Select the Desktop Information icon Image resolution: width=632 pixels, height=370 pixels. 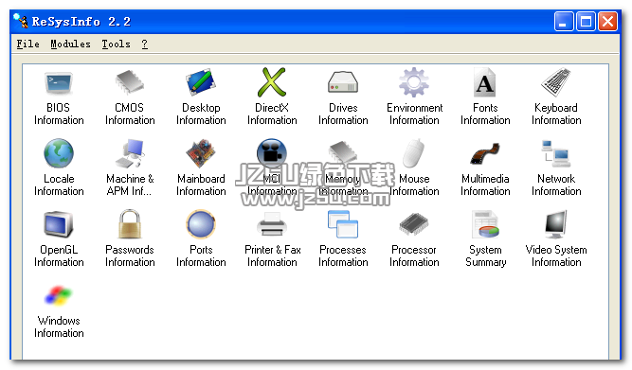(x=201, y=82)
